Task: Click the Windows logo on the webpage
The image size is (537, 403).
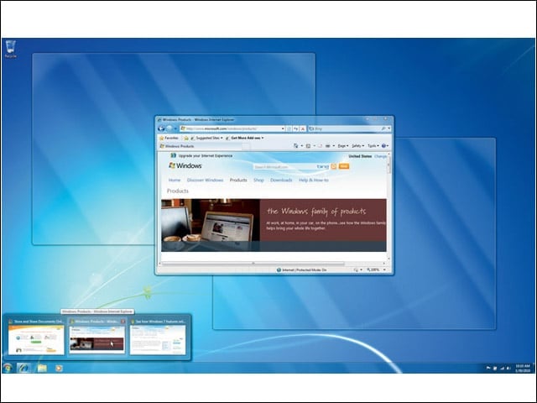Action: pyautogui.click(x=185, y=165)
